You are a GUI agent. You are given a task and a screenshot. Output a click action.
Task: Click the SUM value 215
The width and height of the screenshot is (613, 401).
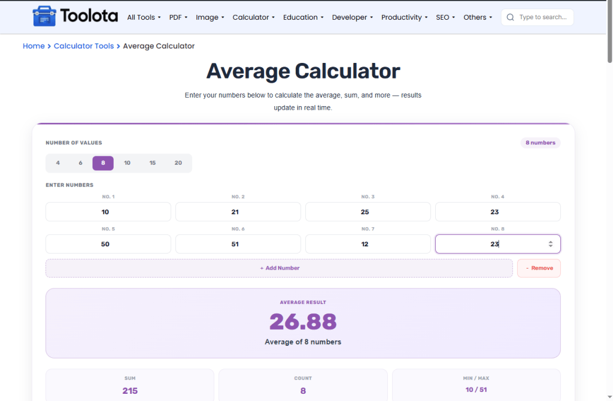coord(130,390)
